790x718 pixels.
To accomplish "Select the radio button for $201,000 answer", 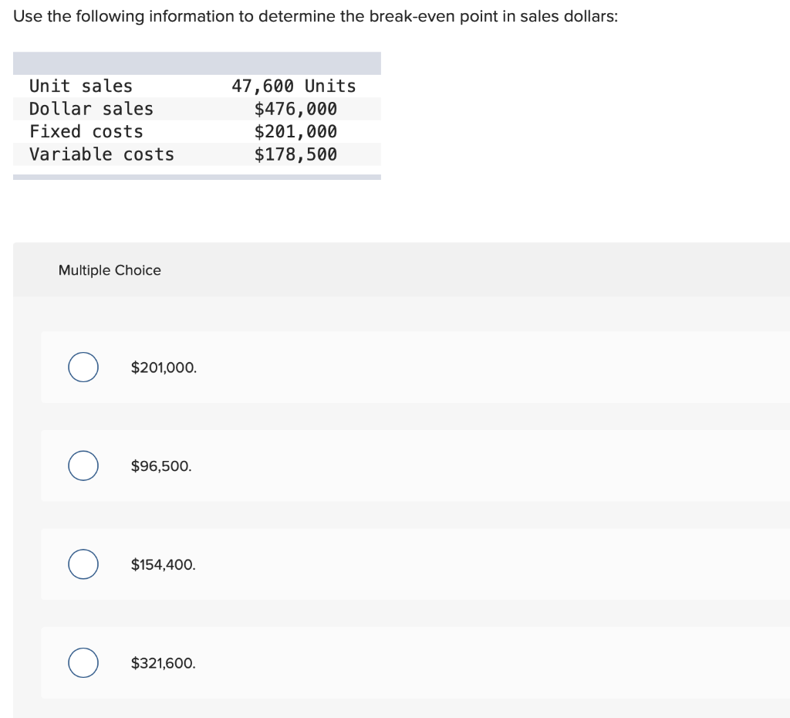I will point(83,367).
